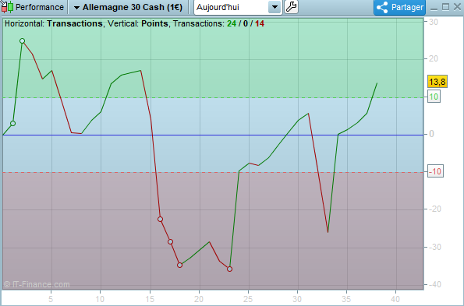
Task: Click the yellow 13,8 current value tag
Action: click(x=437, y=82)
